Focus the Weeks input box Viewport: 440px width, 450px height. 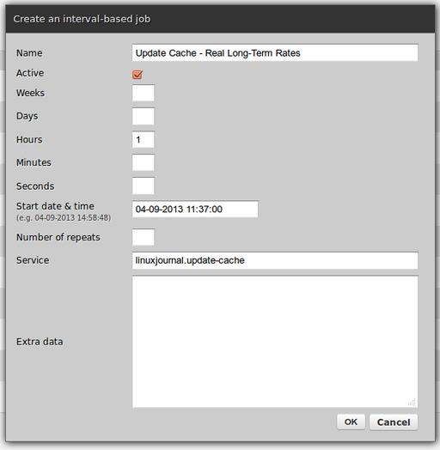(143, 93)
